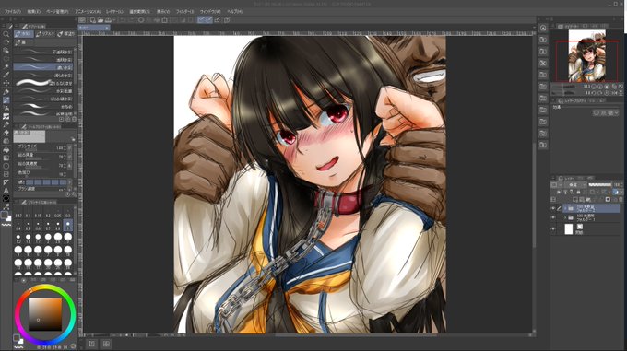Click the Undo arrow in command bar

[x=124, y=20]
